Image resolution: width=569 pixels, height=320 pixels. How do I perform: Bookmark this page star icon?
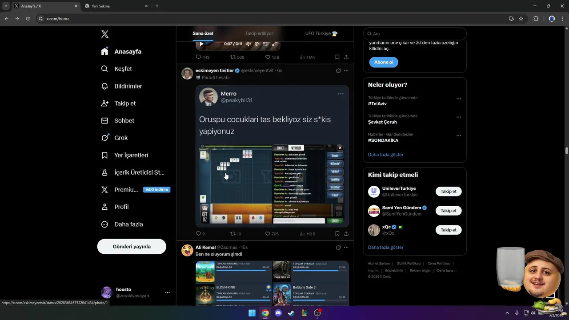coord(521,19)
